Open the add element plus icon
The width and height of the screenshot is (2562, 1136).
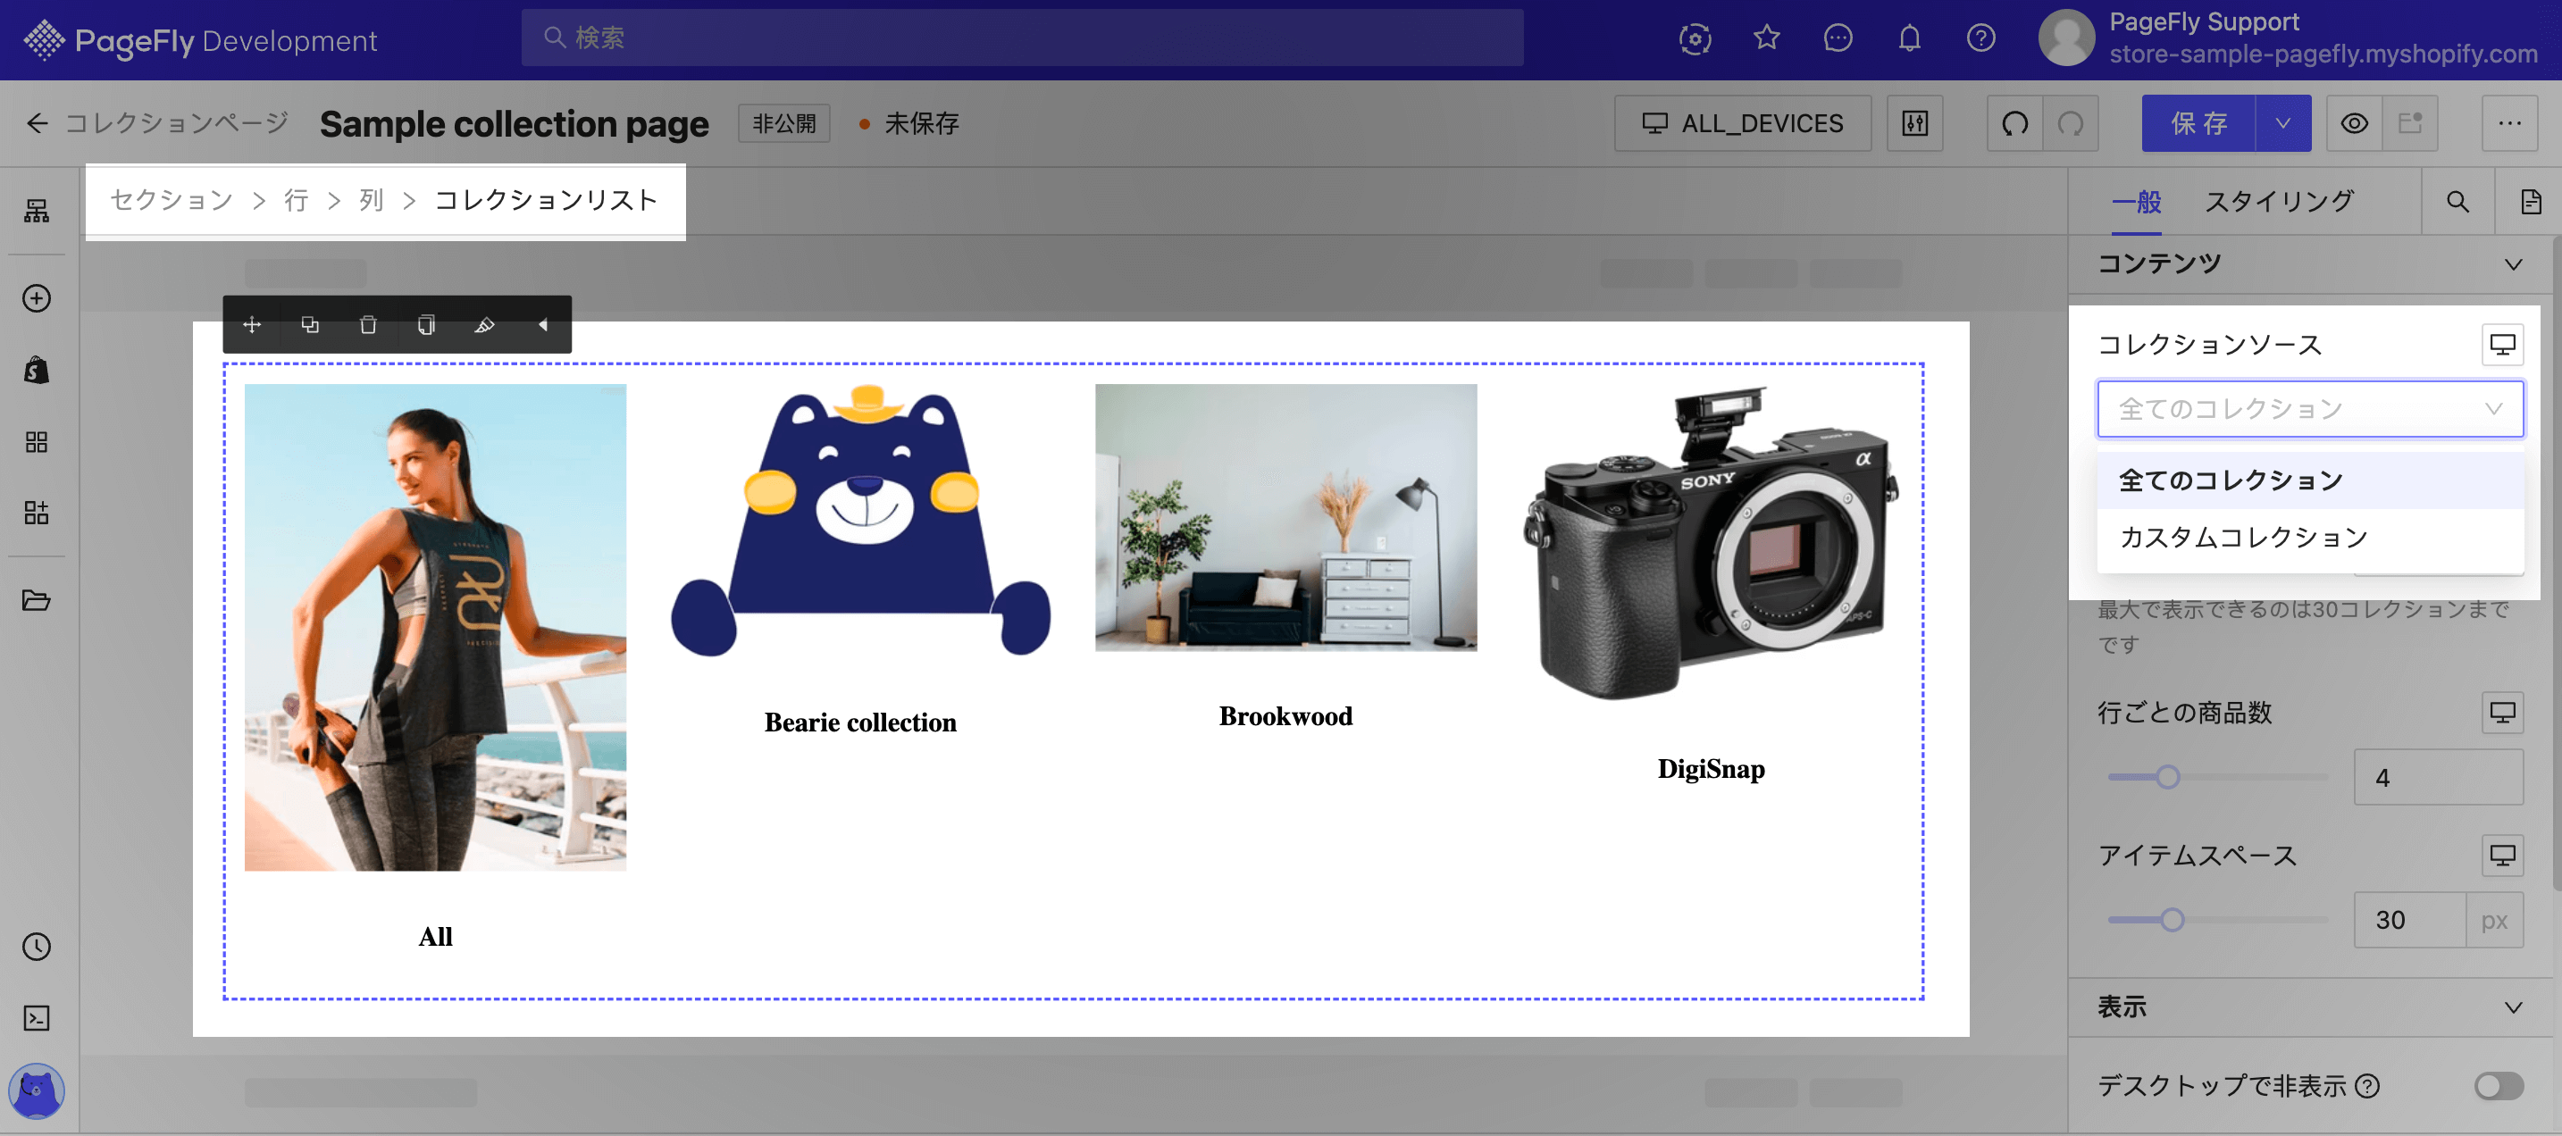[x=37, y=298]
